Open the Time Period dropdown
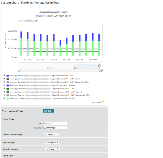This screenshot has height=158, width=163. tap(51, 143)
